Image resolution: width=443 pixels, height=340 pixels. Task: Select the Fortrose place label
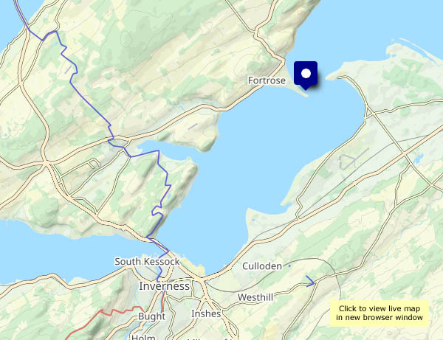pyautogui.click(x=267, y=80)
